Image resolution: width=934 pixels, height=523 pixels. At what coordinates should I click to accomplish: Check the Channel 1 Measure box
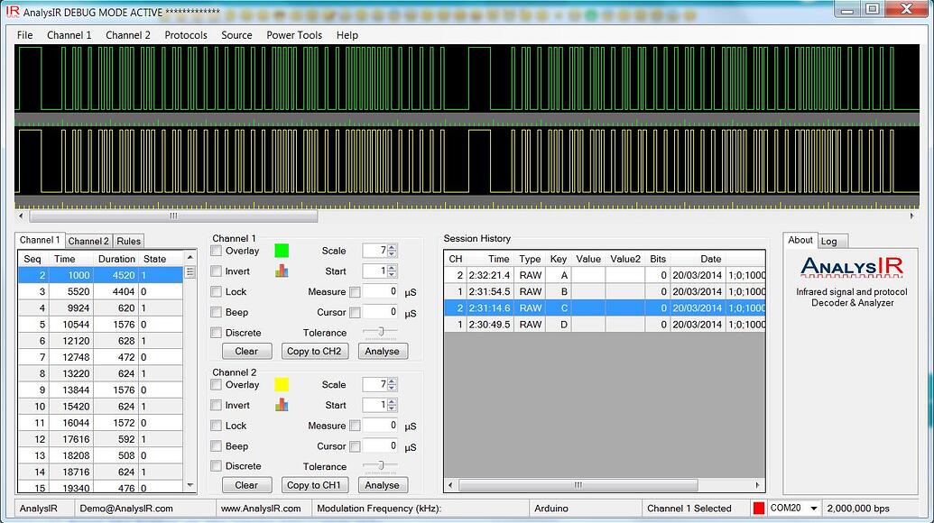pyautogui.click(x=355, y=292)
